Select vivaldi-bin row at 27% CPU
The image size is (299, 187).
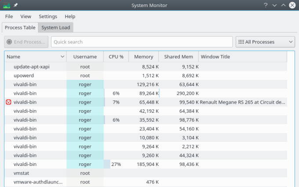[x=146, y=164]
